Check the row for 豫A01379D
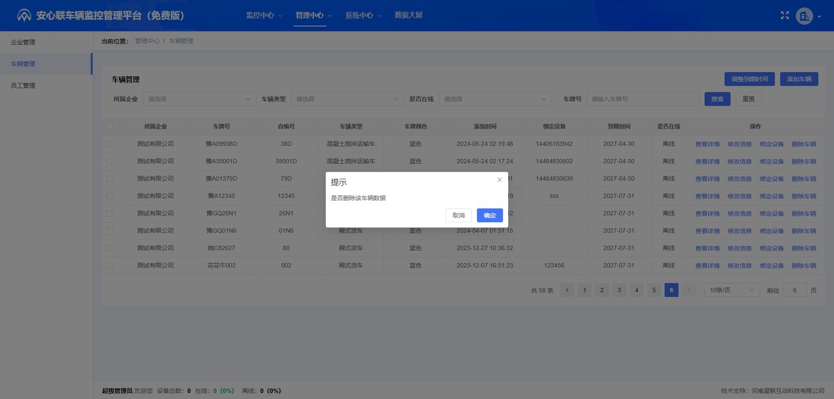The height and width of the screenshot is (399, 834). pyautogui.click(x=109, y=179)
